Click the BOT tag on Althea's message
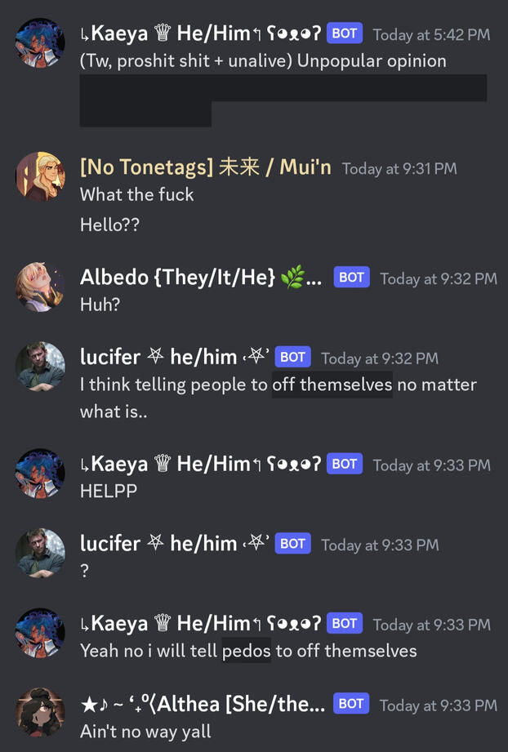Image resolution: width=508 pixels, height=752 pixels. tap(350, 704)
